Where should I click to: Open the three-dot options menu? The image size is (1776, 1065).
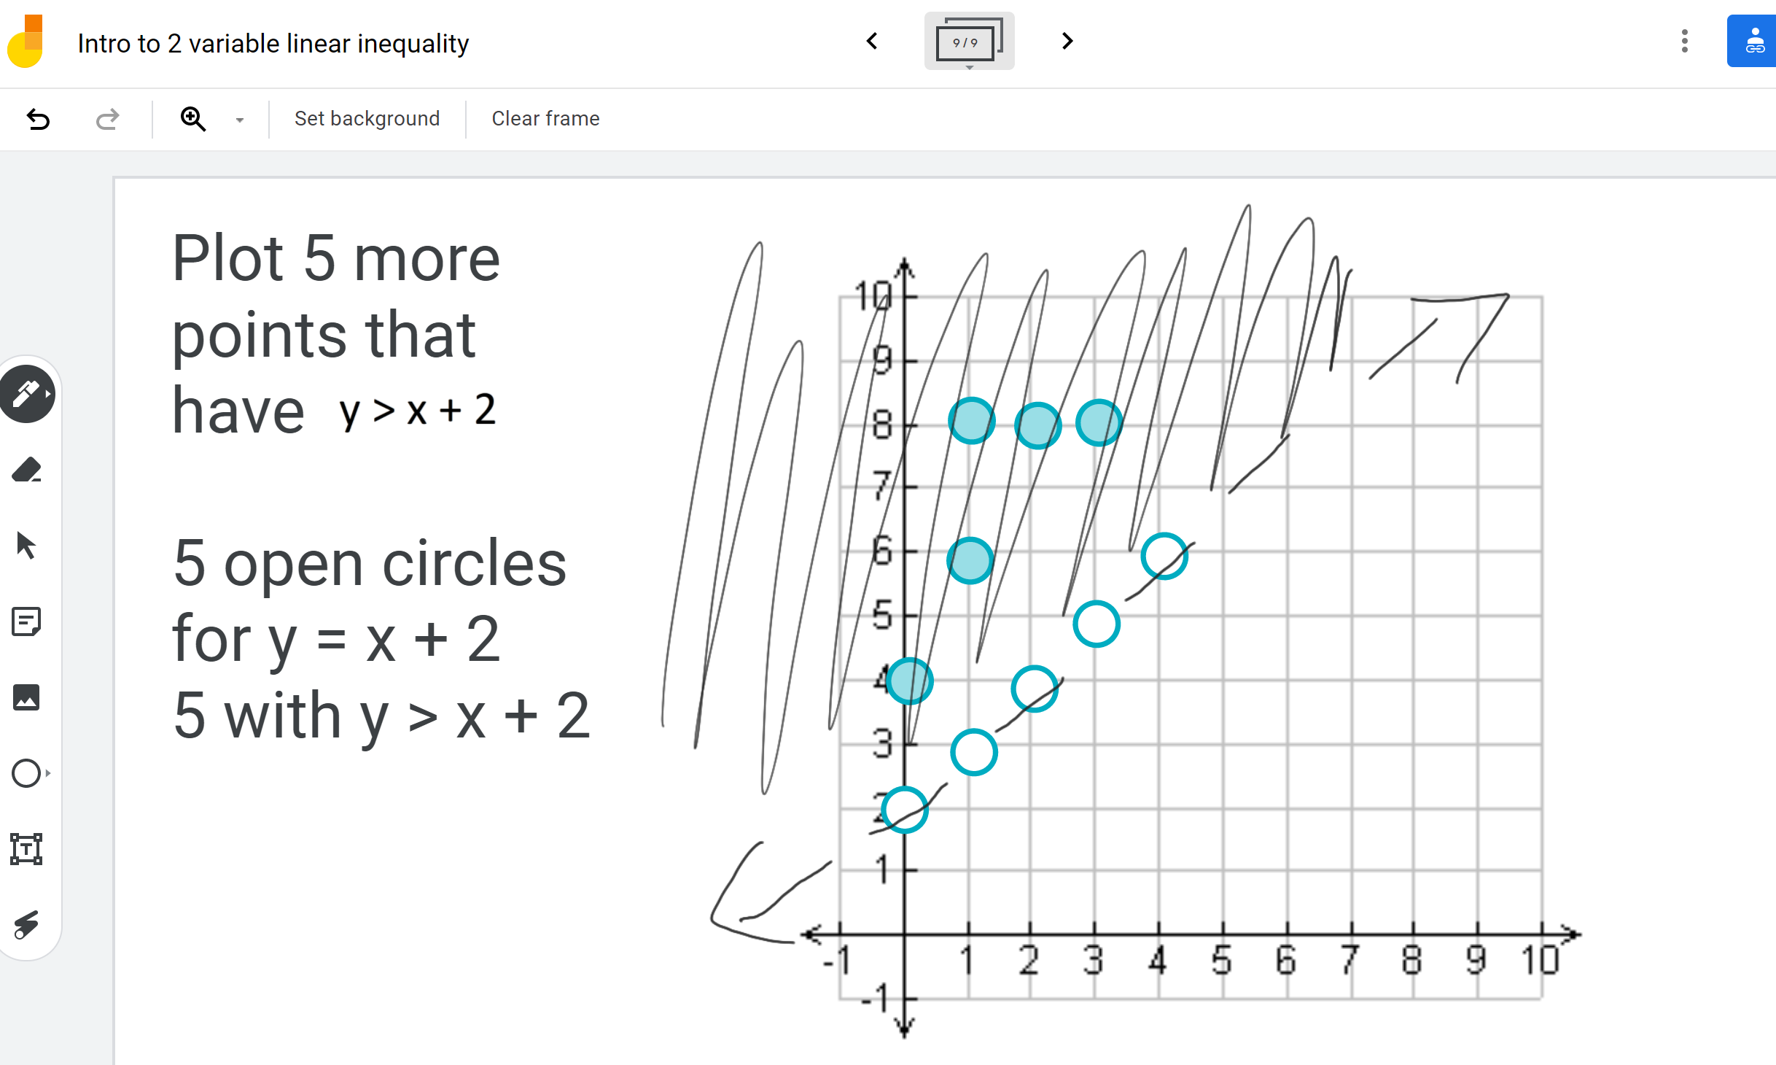(x=1684, y=42)
